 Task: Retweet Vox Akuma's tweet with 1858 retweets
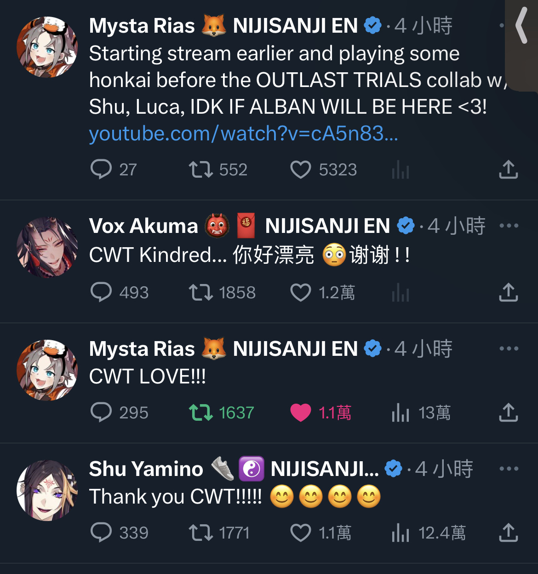point(222,292)
